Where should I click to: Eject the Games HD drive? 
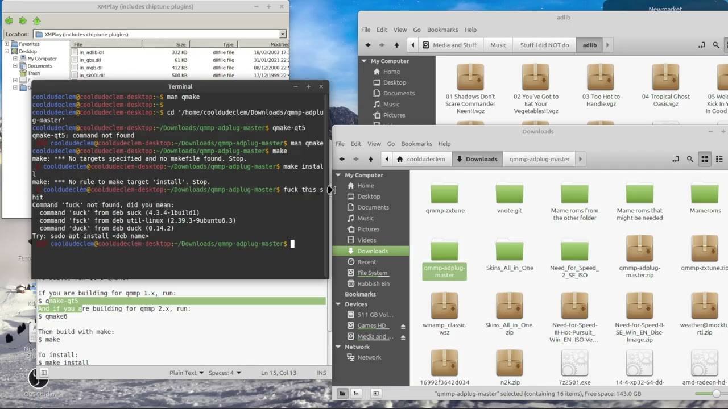click(403, 326)
